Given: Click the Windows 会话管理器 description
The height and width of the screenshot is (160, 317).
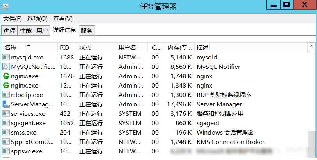Looking at the screenshot, I should [225, 133].
